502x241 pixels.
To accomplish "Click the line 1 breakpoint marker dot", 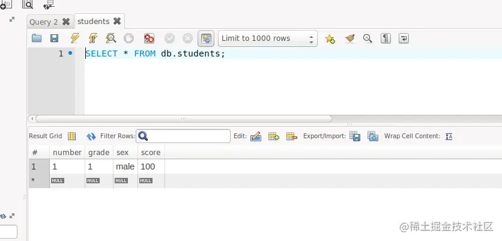I will [x=70, y=53].
